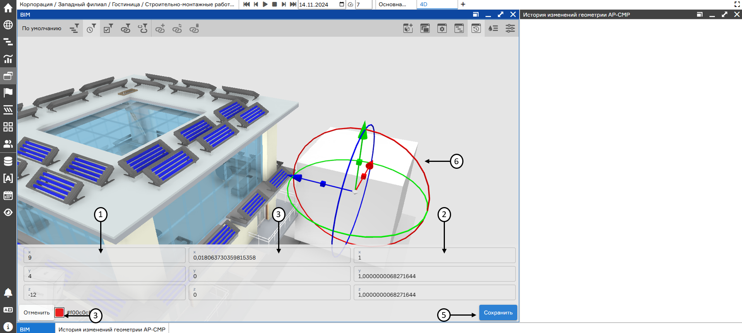This screenshot has height=333, width=742.
Task: Open the four-squares dashboard sidebar icon
Action: pos(8,127)
